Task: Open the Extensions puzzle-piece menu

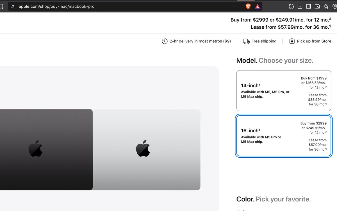Action: pyautogui.click(x=291, y=6)
